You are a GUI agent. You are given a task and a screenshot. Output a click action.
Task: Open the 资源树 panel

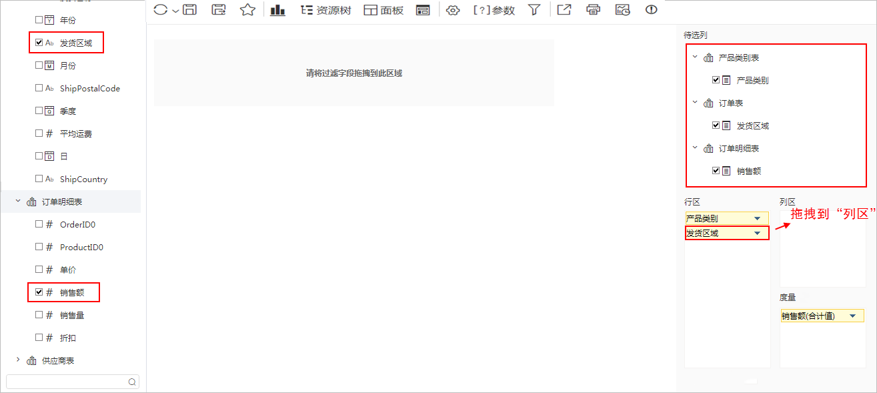(x=325, y=10)
